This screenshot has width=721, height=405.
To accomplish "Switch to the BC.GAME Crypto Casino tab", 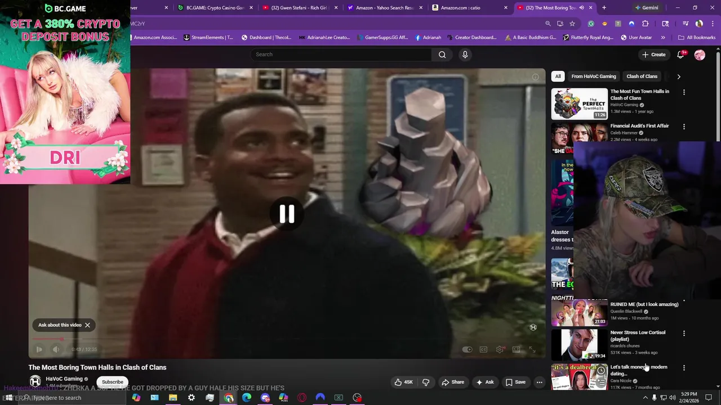I will 215,8.
